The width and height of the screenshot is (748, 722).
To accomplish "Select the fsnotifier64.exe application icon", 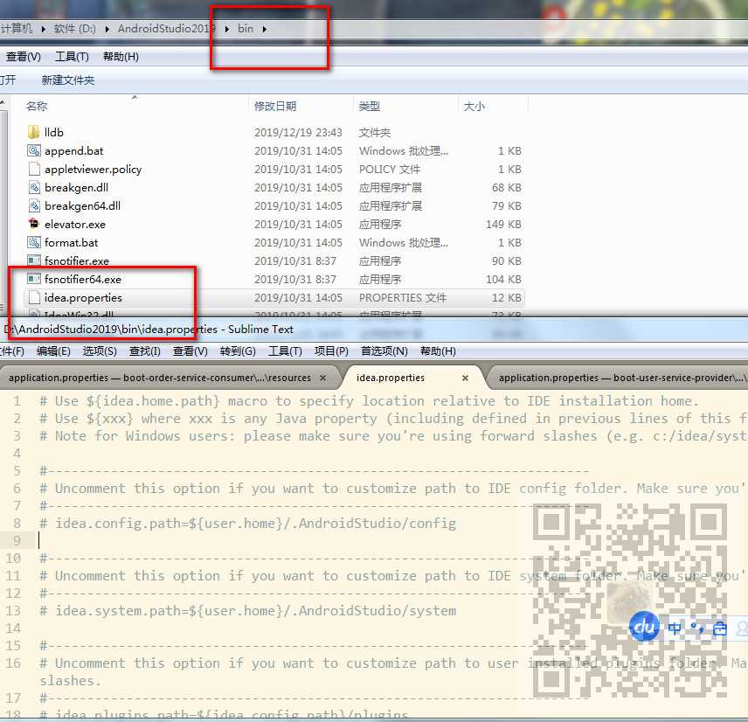I will 34,279.
